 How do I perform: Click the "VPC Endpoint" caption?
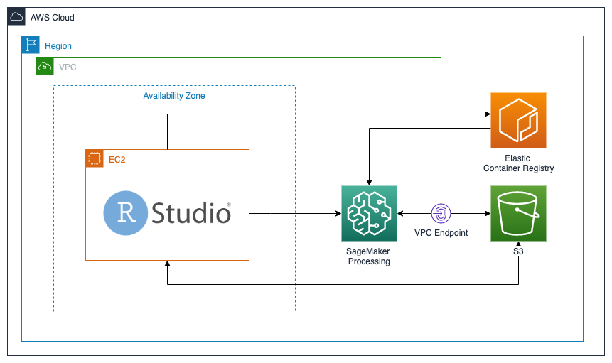point(441,233)
